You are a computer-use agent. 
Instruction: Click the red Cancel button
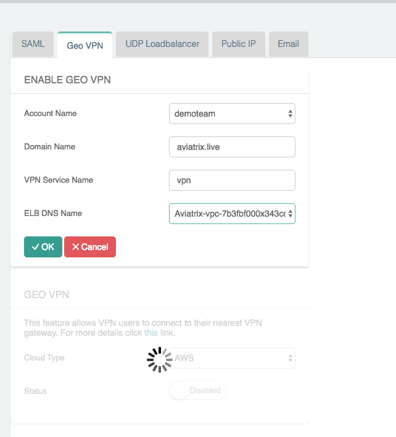90,247
